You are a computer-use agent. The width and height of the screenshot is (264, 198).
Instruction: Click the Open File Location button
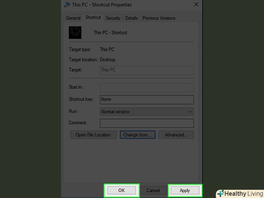[94, 135]
